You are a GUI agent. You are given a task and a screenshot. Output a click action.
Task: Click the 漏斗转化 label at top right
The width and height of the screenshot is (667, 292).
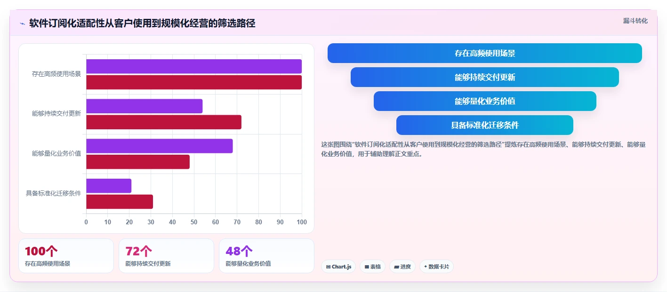click(x=635, y=21)
